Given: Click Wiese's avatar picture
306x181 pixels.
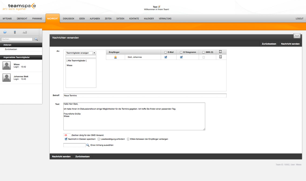Looking at the screenshot, I should coord(7,65).
